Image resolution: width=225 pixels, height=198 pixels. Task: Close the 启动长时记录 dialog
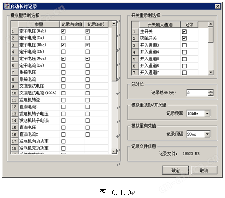click(217, 6)
